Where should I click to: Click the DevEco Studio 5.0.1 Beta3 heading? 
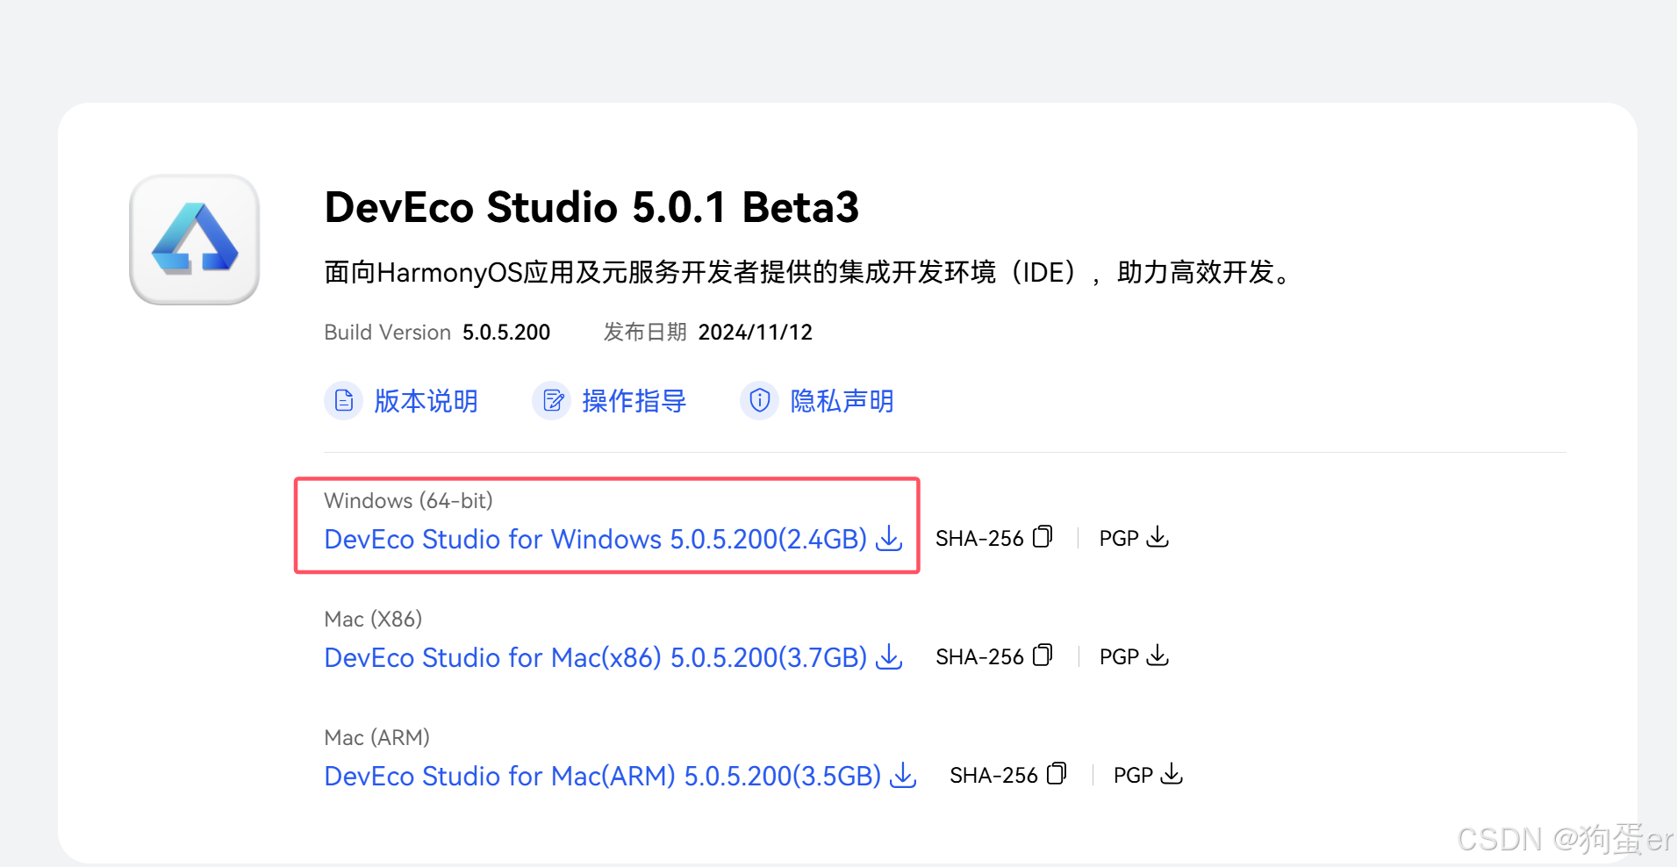(591, 207)
